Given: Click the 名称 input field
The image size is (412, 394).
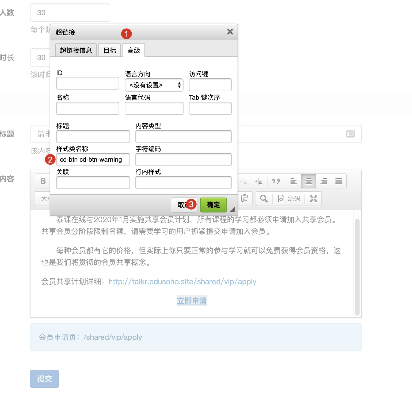Looking at the screenshot, I should pos(88,108).
